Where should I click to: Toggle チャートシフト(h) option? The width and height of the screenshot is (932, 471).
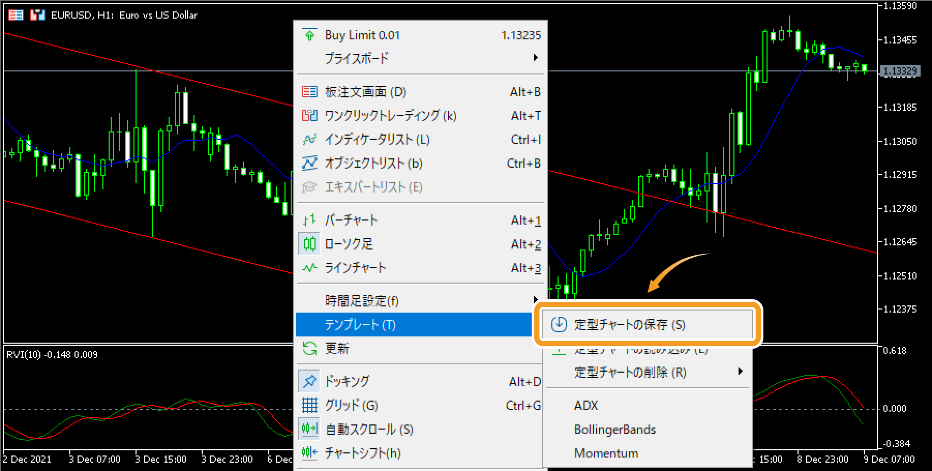(420, 453)
